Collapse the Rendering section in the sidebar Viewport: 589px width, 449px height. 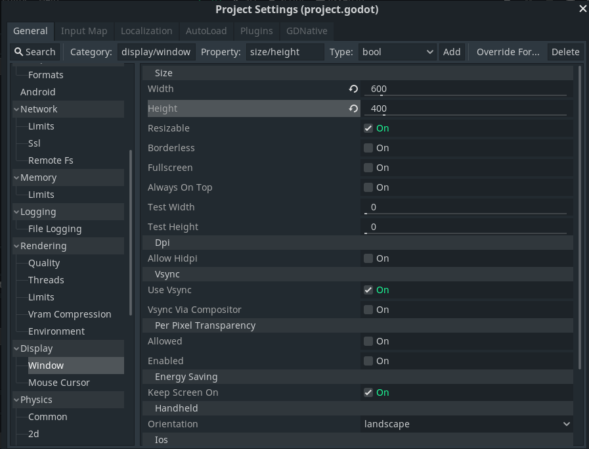tap(15, 245)
